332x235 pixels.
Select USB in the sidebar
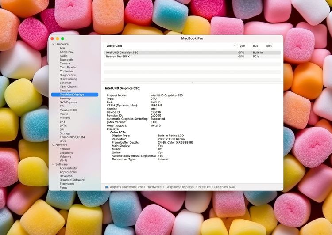[x=62, y=141]
